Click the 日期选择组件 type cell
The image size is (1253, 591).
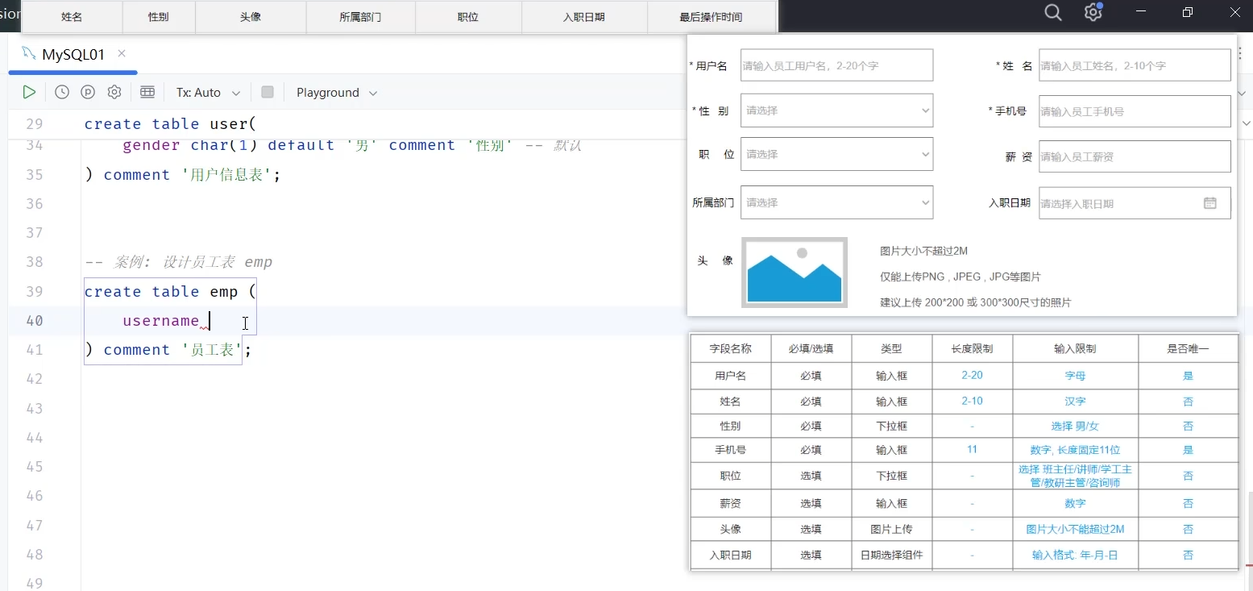(891, 555)
